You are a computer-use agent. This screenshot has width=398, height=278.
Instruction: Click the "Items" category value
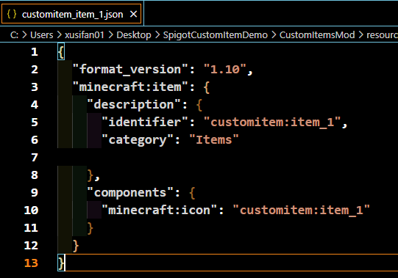(214, 140)
